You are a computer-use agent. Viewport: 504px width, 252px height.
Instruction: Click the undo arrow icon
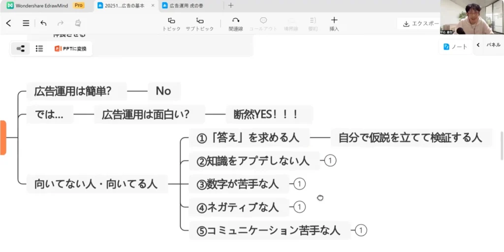(43, 23)
